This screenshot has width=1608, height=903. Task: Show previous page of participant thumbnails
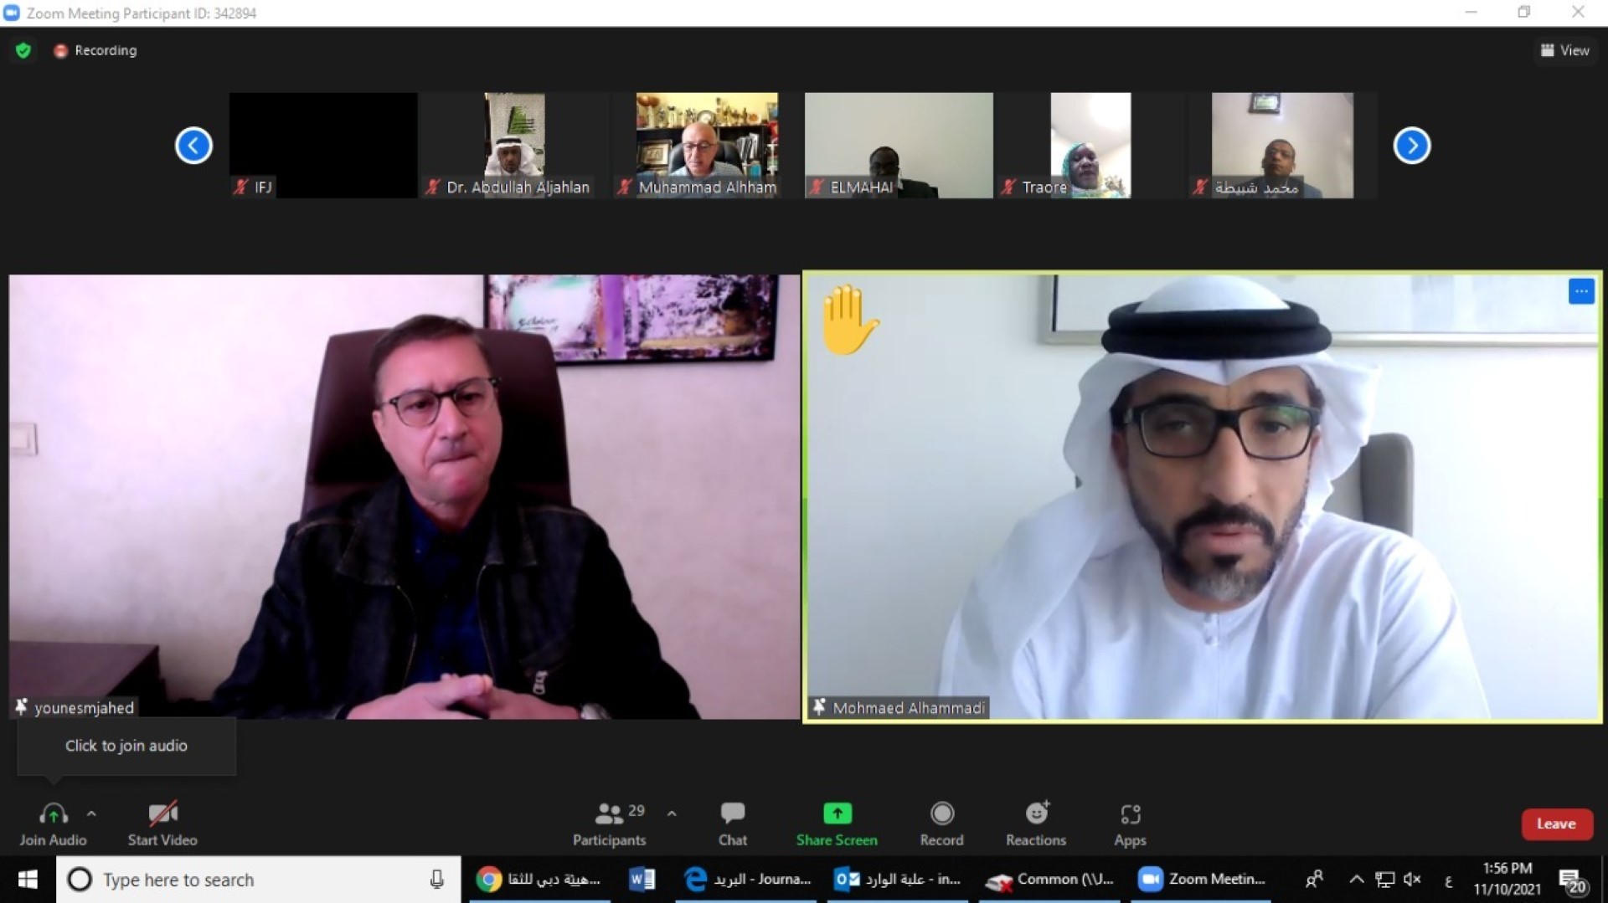pos(193,146)
